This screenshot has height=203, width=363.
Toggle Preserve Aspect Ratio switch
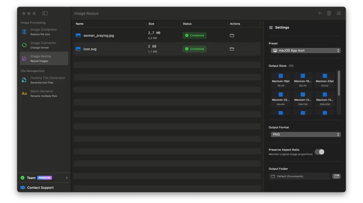tap(319, 152)
